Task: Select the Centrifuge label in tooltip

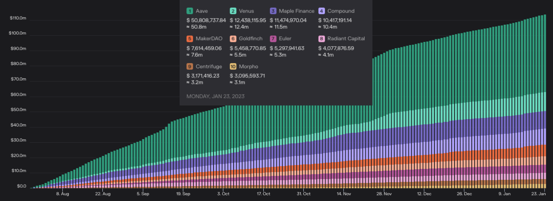Action: click(x=209, y=67)
